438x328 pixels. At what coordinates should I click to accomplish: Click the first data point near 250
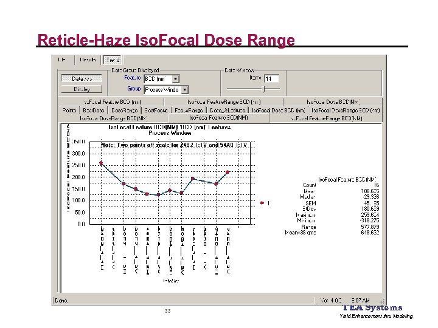101,163
